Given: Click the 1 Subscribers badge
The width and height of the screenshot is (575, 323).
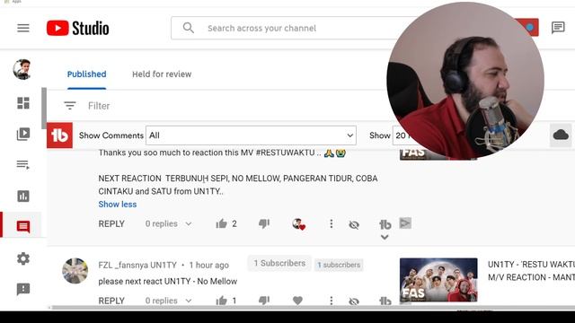Looking at the screenshot, I should 279,263.
